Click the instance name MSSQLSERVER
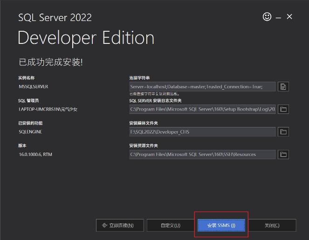 click(33, 87)
